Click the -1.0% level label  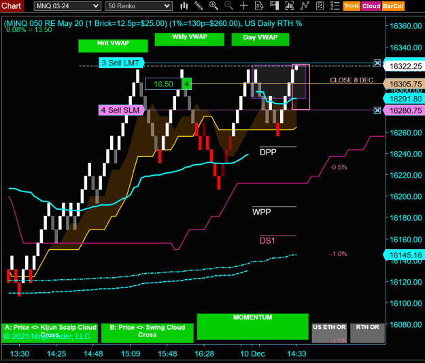click(339, 254)
